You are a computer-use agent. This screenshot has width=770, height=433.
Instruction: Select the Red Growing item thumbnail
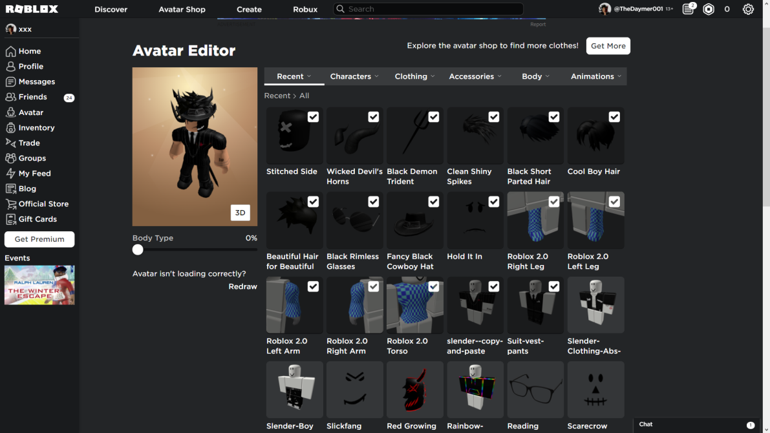pos(415,390)
